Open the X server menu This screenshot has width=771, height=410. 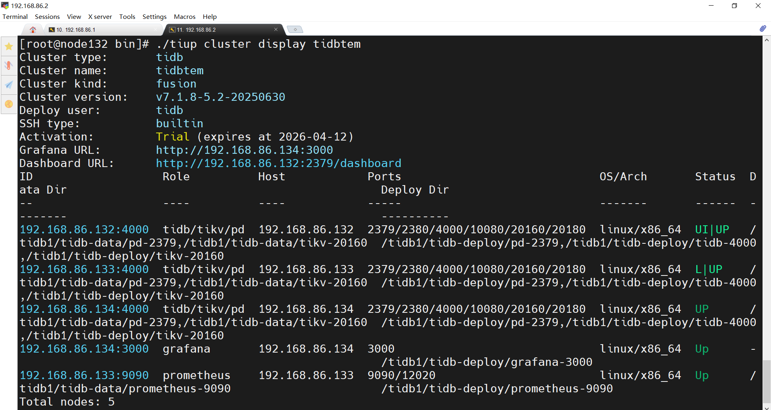click(x=100, y=16)
